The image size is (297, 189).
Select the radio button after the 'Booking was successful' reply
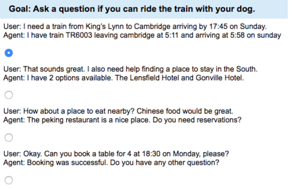pyautogui.click(x=9, y=180)
